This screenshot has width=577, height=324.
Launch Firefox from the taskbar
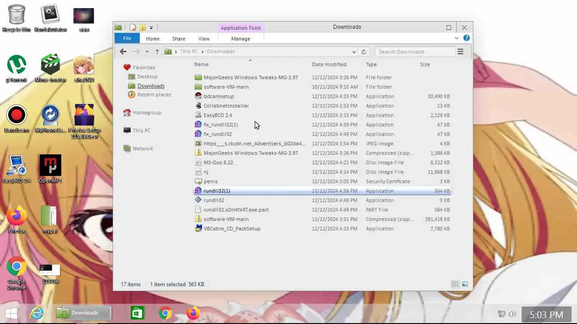(x=193, y=313)
